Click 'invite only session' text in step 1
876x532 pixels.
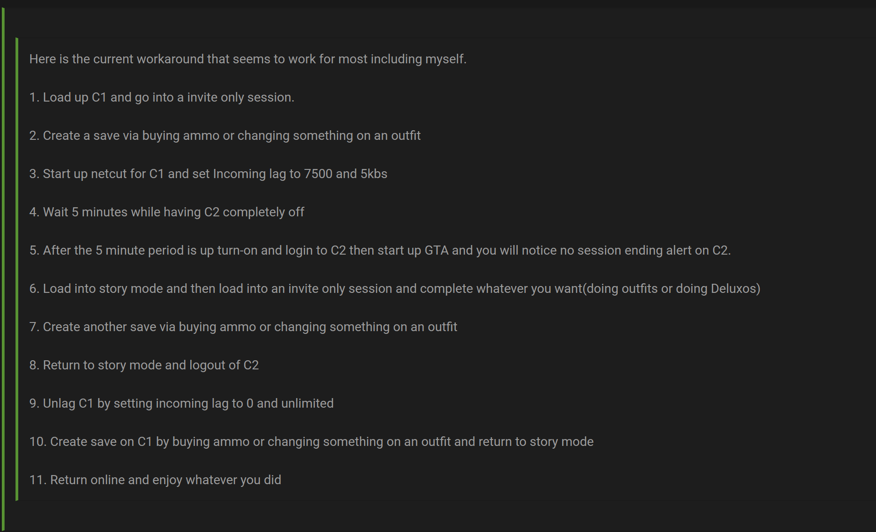click(240, 97)
